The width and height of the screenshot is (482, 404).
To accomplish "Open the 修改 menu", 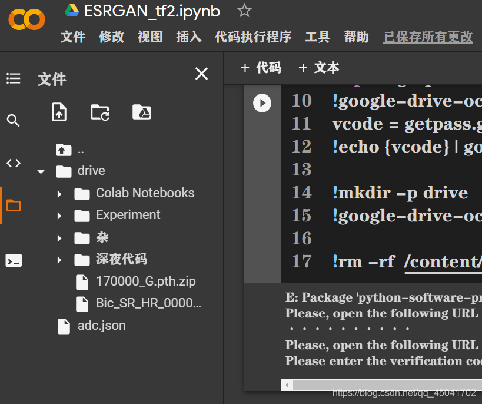I will (112, 37).
